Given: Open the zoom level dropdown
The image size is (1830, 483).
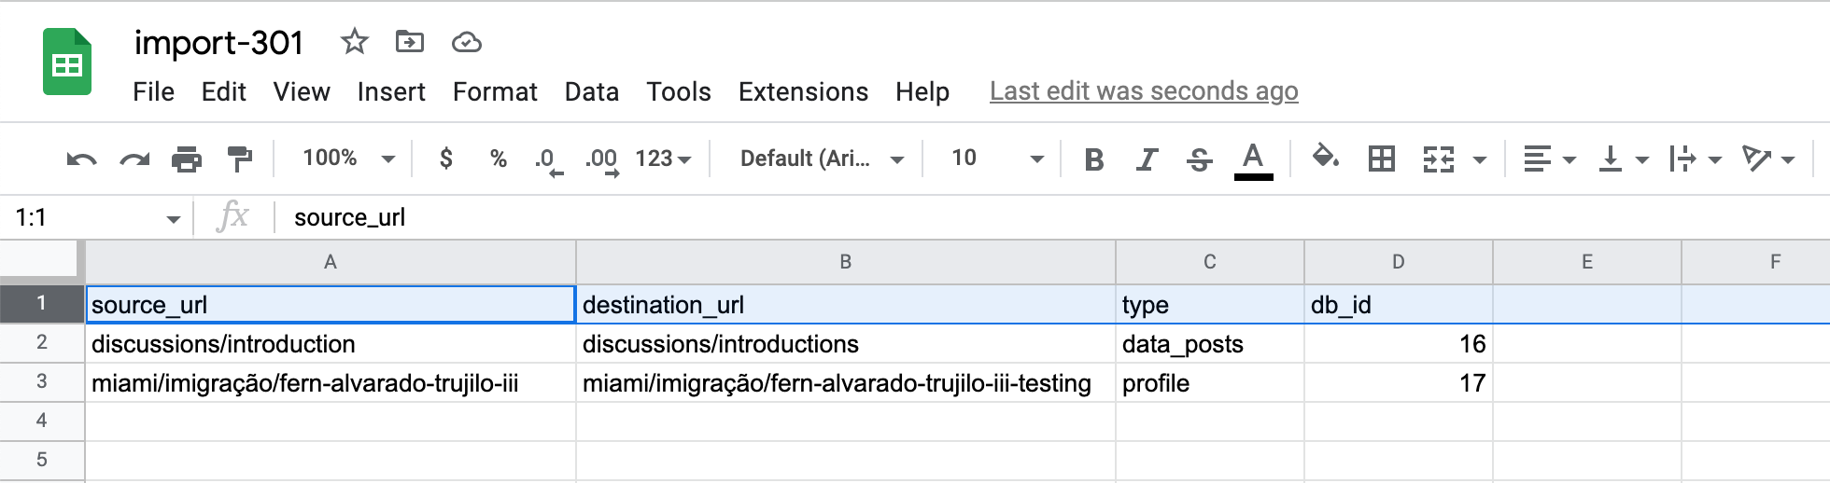Looking at the screenshot, I should click(x=347, y=159).
